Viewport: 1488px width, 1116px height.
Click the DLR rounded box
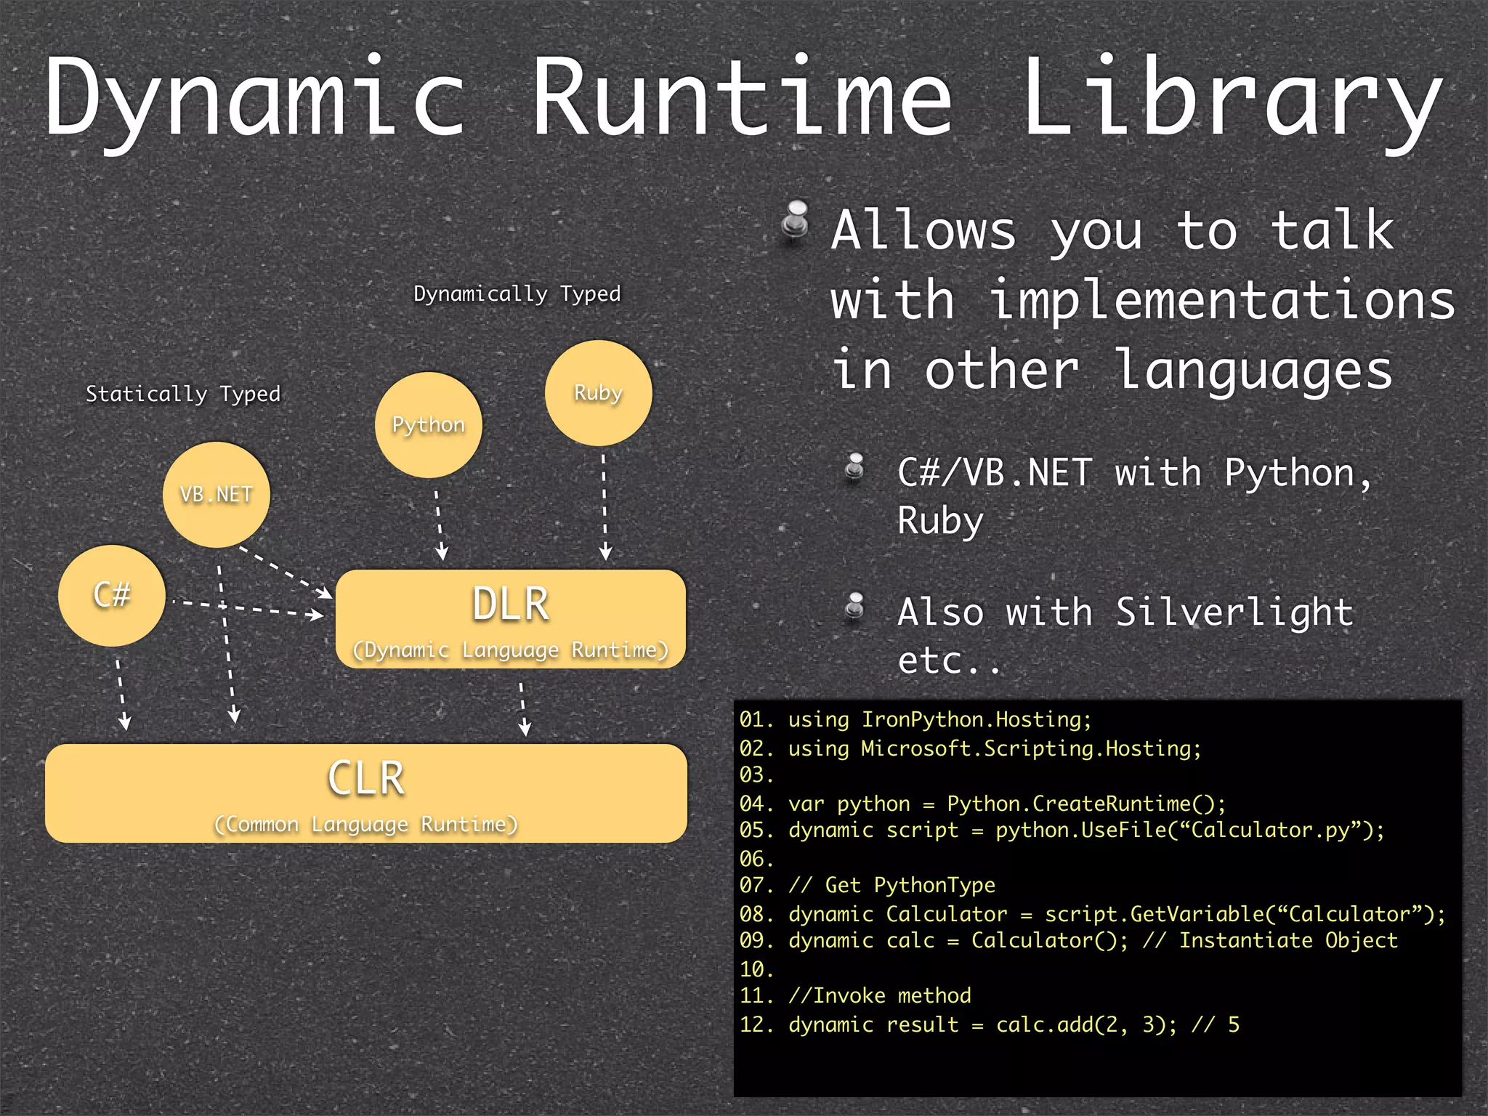pyautogui.click(x=510, y=619)
